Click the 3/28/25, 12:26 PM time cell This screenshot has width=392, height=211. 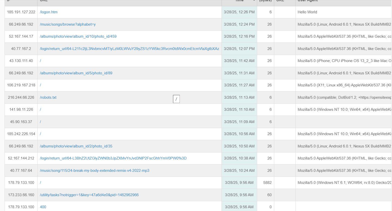pyautogui.click(x=239, y=12)
